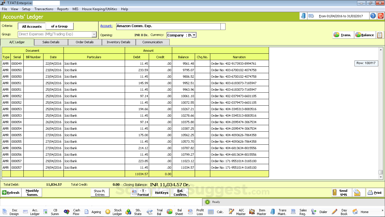Open the Cash Flow shortcut
385x217 pixels.
coord(72,212)
